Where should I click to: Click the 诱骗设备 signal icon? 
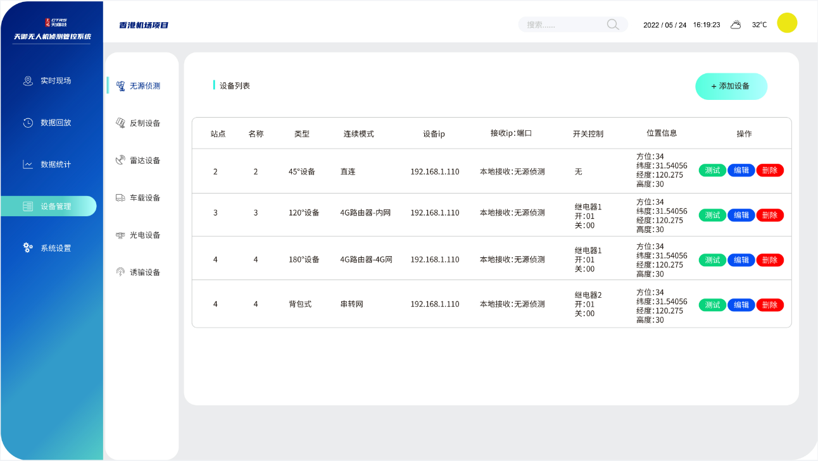120,273
